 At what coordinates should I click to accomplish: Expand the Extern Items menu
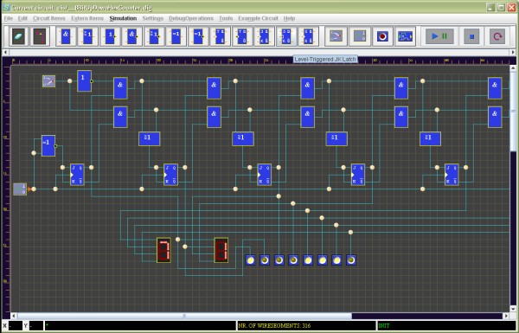click(87, 18)
